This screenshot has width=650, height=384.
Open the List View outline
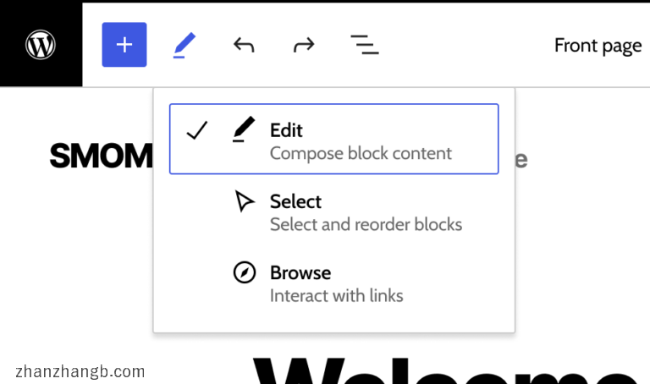[x=364, y=44]
